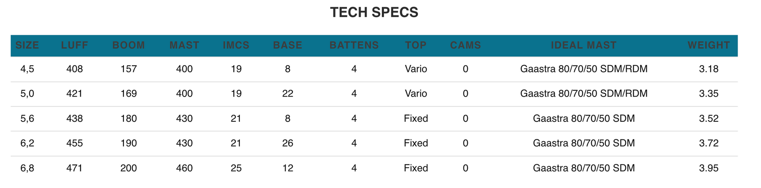Select the boom value 200
This screenshot has height=188, width=761.
coord(129,168)
